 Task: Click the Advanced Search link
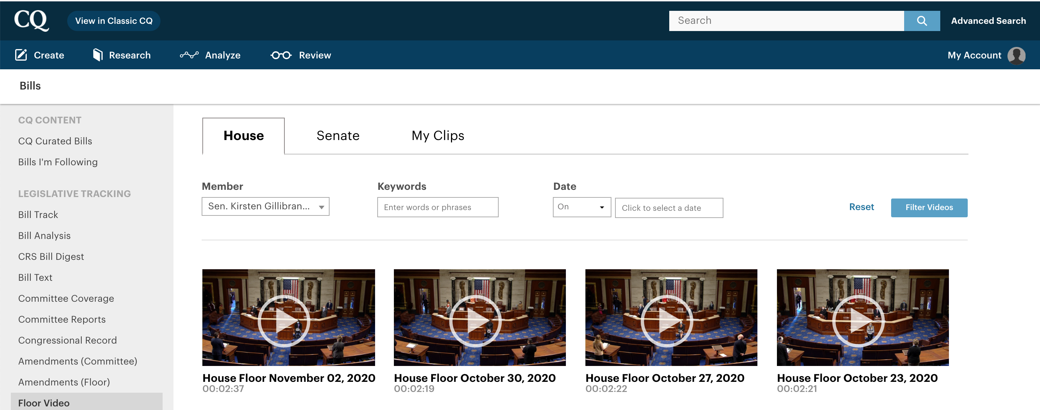tap(988, 21)
